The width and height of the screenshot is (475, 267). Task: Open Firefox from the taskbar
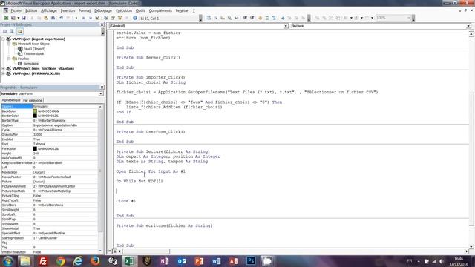coord(95,261)
